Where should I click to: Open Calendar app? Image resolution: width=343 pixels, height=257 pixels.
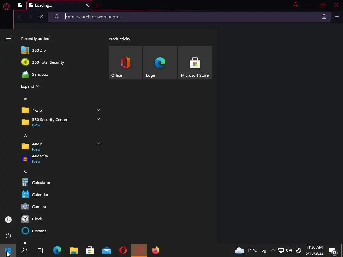coord(61,195)
